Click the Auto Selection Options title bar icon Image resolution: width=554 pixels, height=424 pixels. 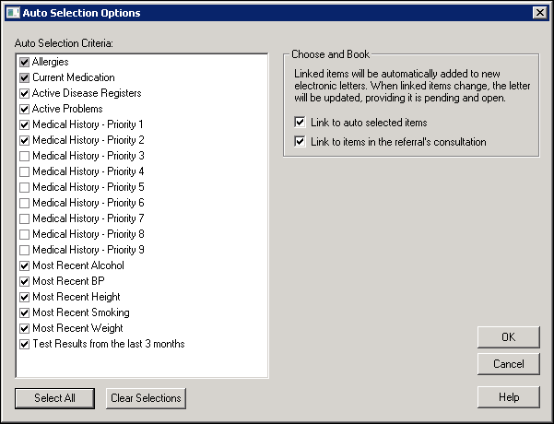coord(12,13)
